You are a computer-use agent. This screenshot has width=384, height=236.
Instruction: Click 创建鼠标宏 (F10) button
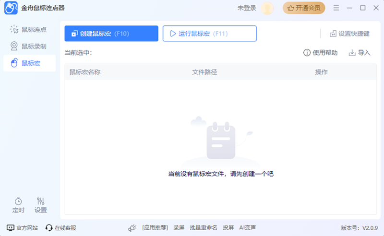click(x=111, y=34)
